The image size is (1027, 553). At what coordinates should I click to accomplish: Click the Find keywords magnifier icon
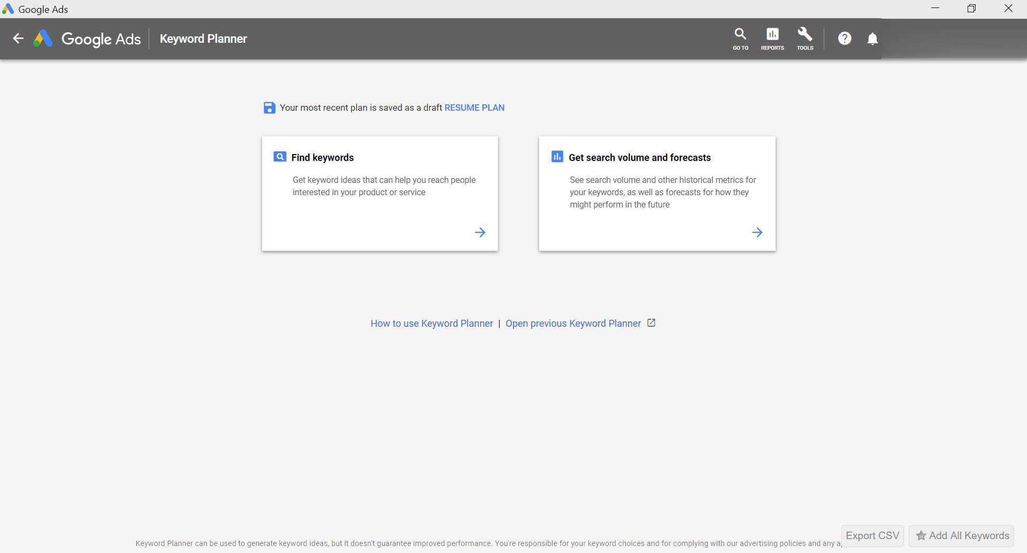280,157
